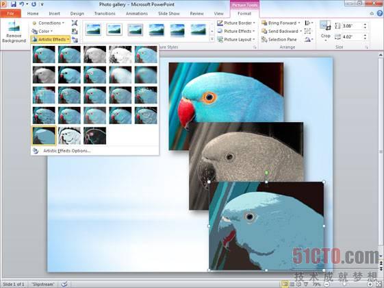The width and height of the screenshot is (384, 288).
Task: Switch to the Home tab
Action: [x=33, y=14]
